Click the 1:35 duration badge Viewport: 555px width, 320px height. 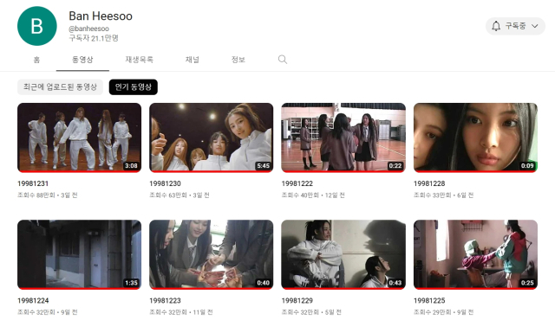pyautogui.click(x=131, y=283)
